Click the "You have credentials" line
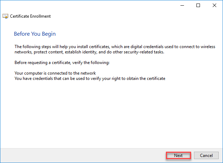This screenshot has width=223, height=163. [35, 78]
